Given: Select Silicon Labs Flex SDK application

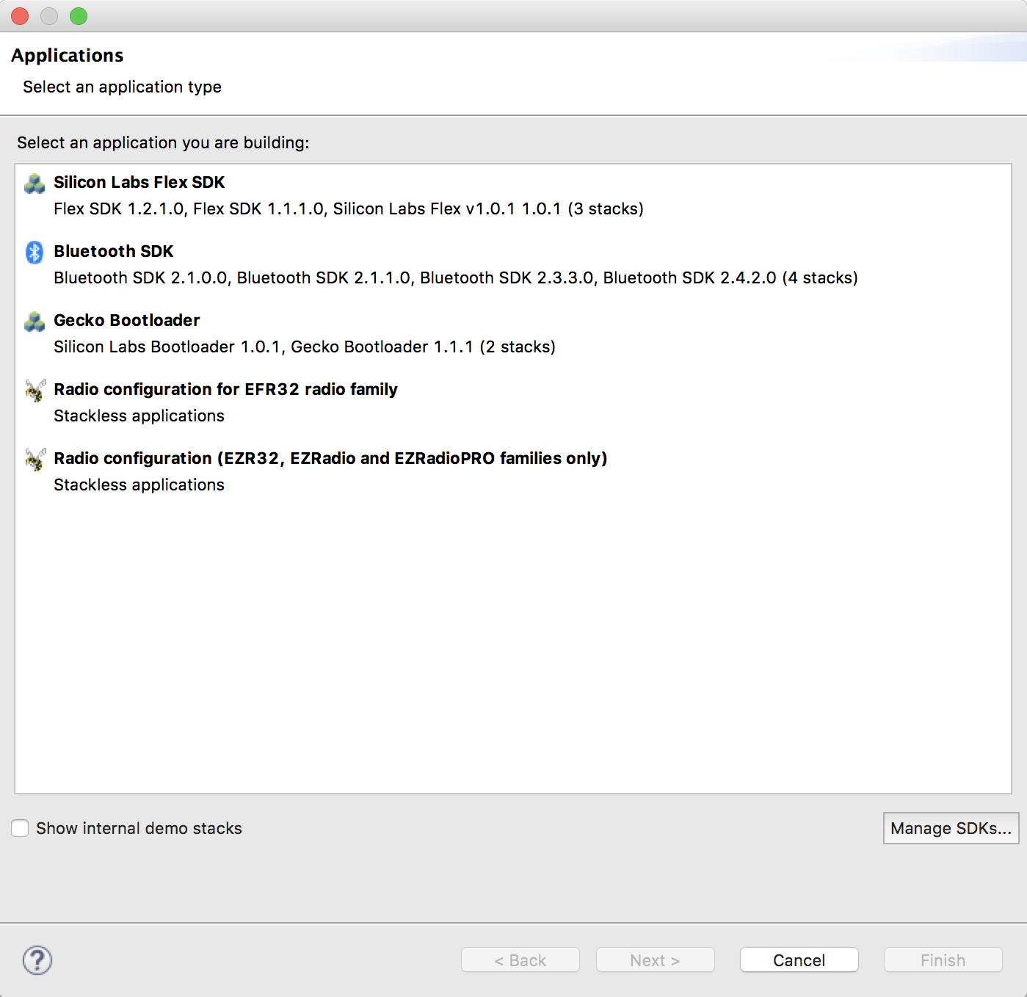Looking at the screenshot, I should pos(139,182).
